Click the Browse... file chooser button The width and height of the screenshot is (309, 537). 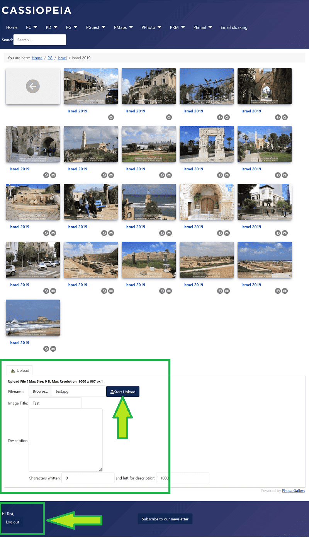(40, 391)
